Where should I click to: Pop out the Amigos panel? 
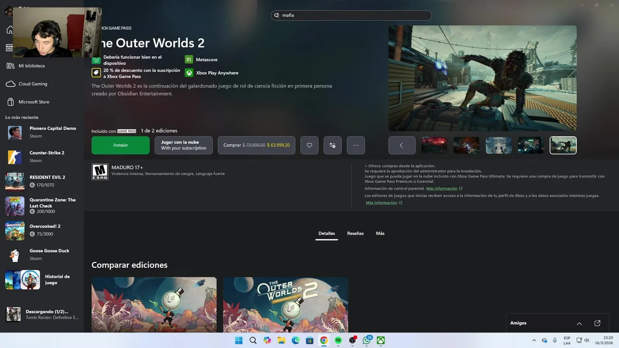597,323
